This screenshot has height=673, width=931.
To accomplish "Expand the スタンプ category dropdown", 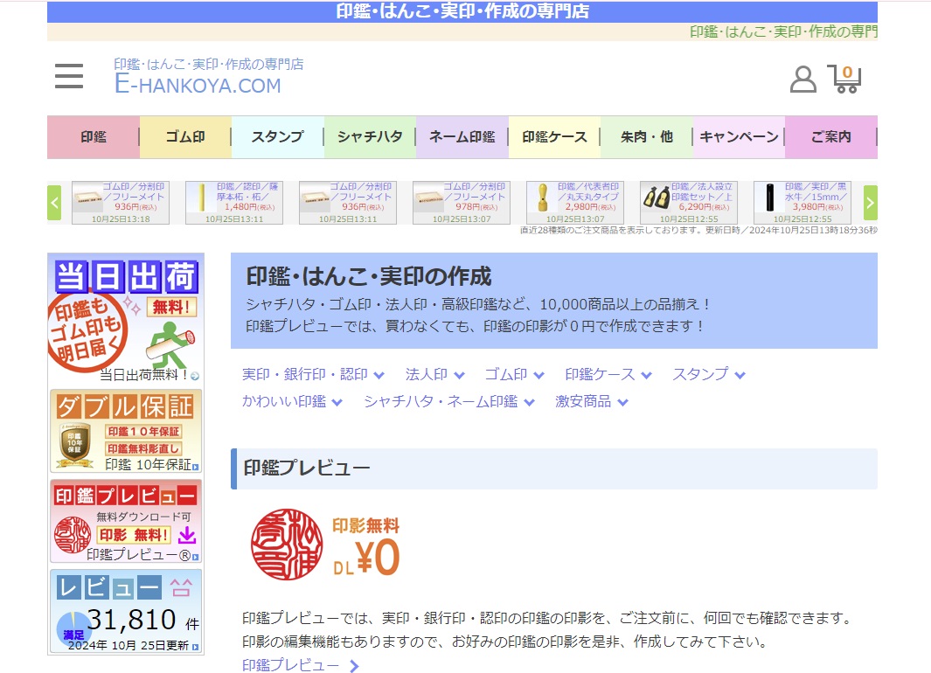I will [x=708, y=374].
